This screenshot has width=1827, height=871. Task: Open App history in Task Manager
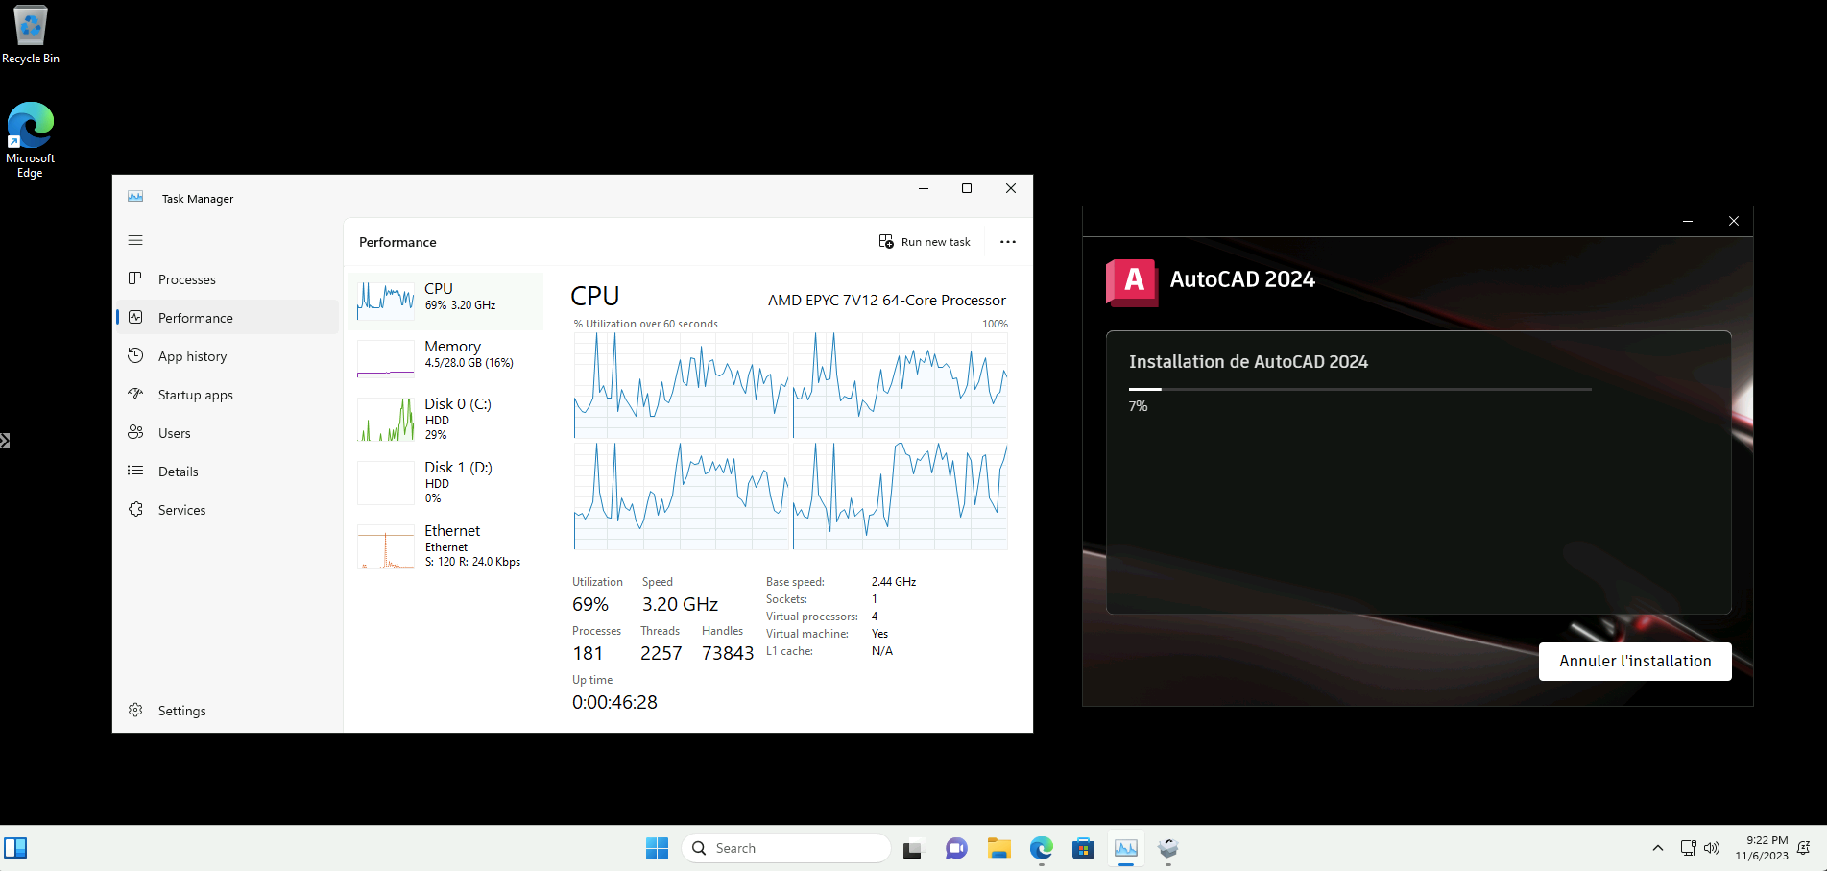[x=228, y=356]
